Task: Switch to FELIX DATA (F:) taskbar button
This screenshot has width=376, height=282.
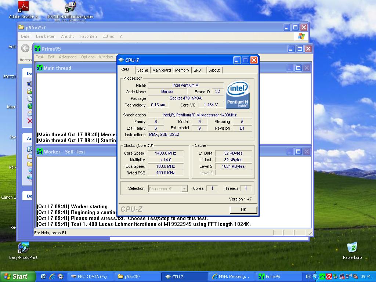Action: click(90, 276)
